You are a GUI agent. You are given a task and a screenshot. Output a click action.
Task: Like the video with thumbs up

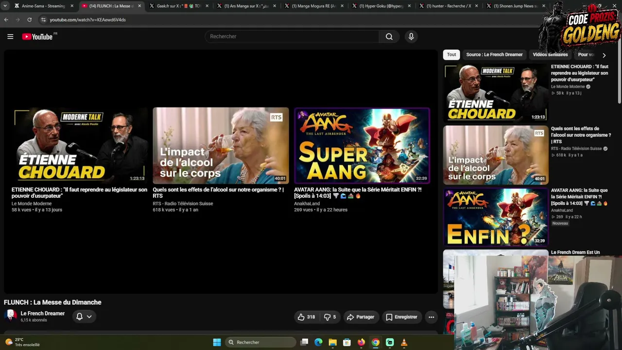(306, 317)
